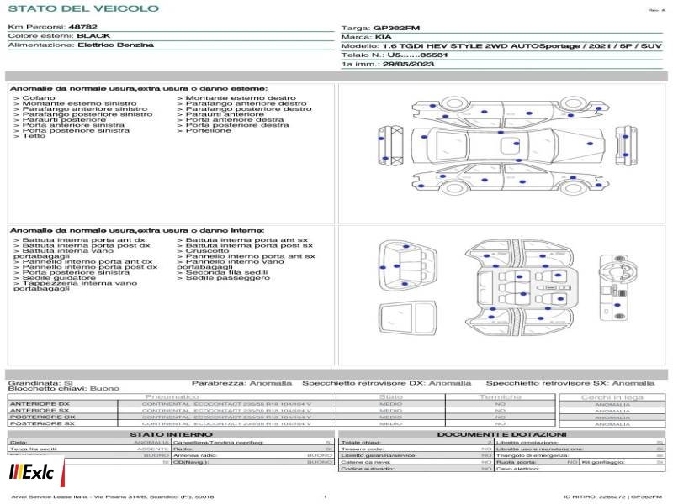Select 'Pannello interno porta ant dx' entry

pos(82,261)
